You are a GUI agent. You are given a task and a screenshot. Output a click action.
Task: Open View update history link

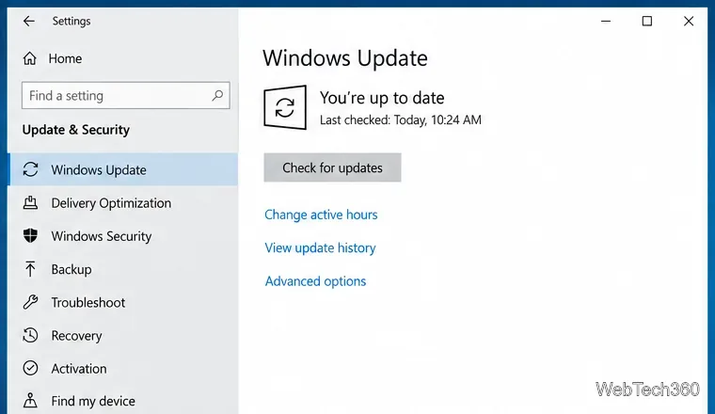(320, 247)
